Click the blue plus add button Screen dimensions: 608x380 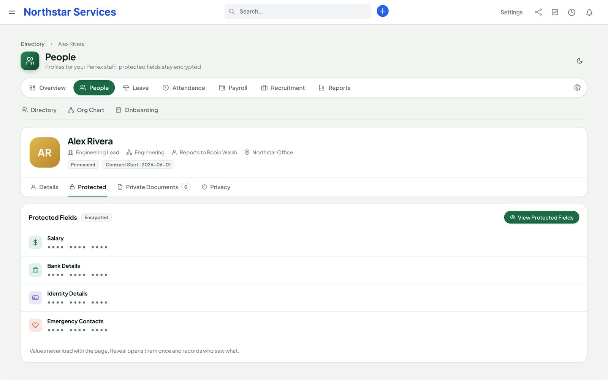click(x=383, y=11)
